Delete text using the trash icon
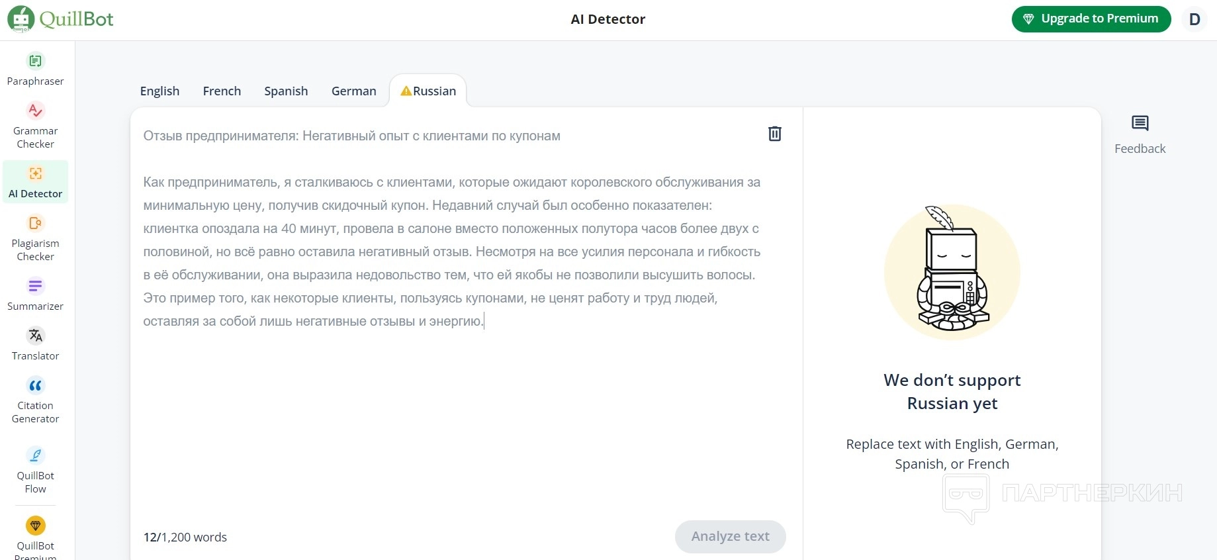The image size is (1217, 560). point(774,134)
